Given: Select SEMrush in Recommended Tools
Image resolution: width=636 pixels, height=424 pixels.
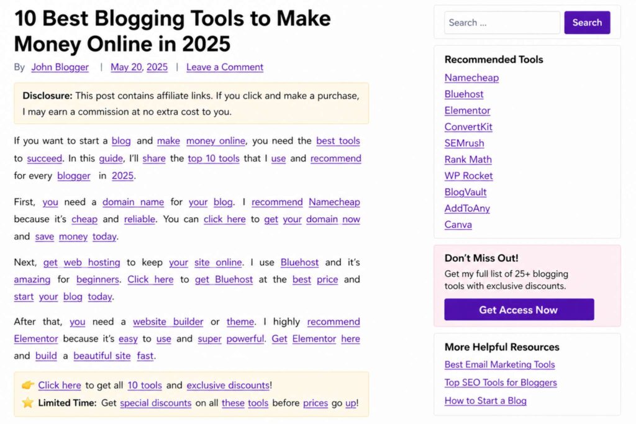Looking at the screenshot, I should [464, 143].
